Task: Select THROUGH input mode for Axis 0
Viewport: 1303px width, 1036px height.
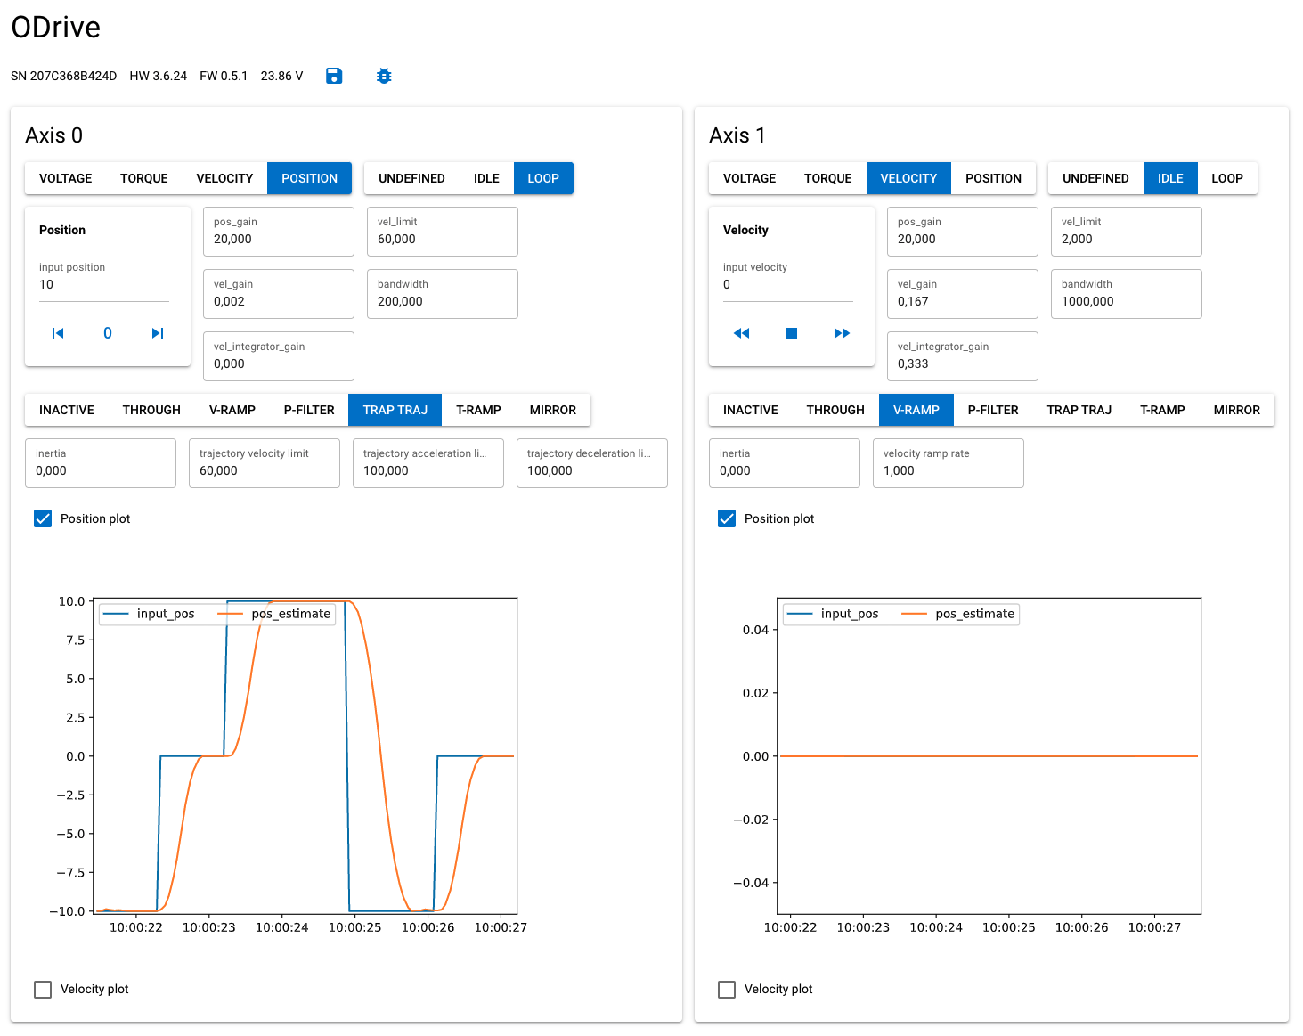Action: point(151,410)
